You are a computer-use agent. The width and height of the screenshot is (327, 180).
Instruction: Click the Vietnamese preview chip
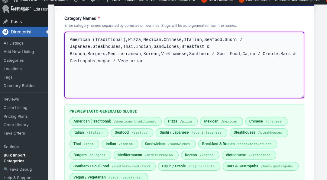[249, 155]
